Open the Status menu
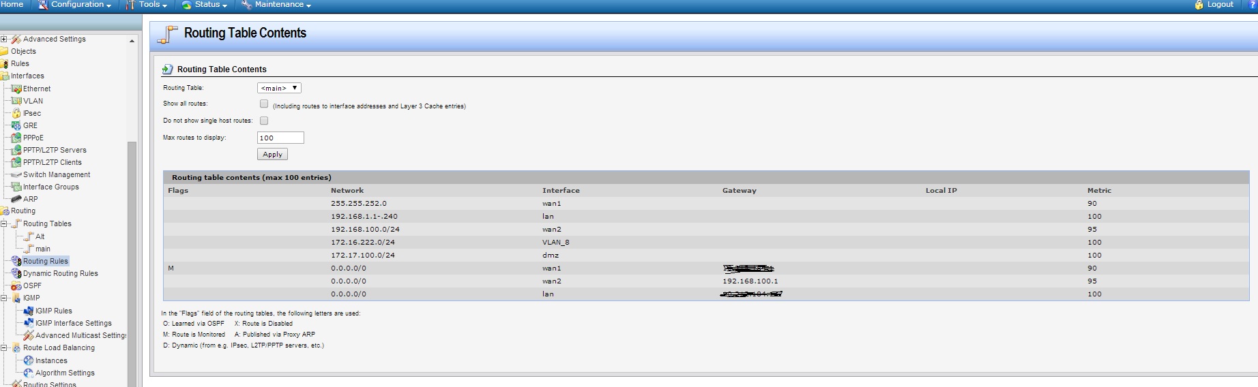Viewport: 1258px width, 387px height. tap(205, 5)
